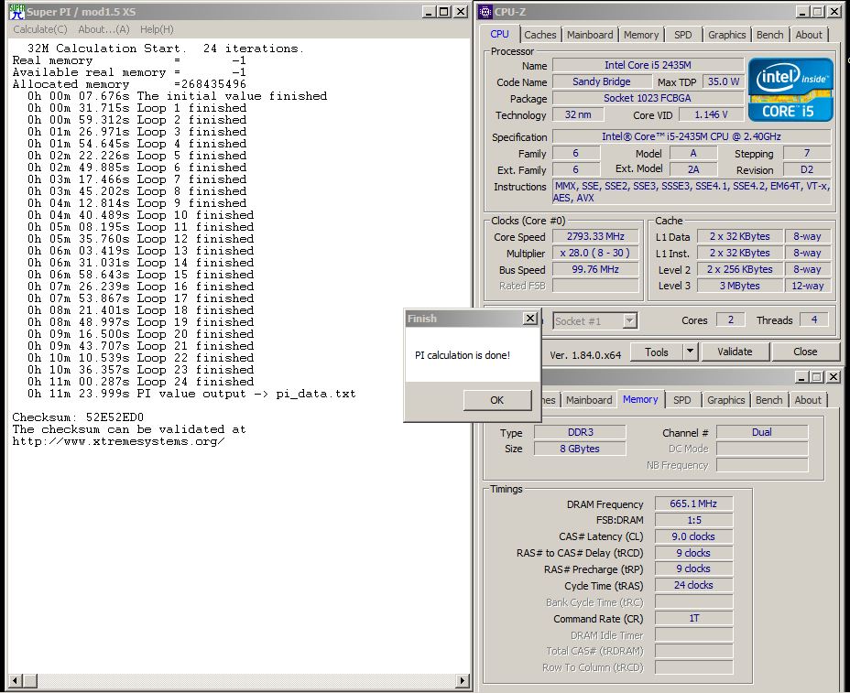The width and height of the screenshot is (850, 693).
Task: Click the Super PI scrollbar right arrow
Action: point(463,680)
